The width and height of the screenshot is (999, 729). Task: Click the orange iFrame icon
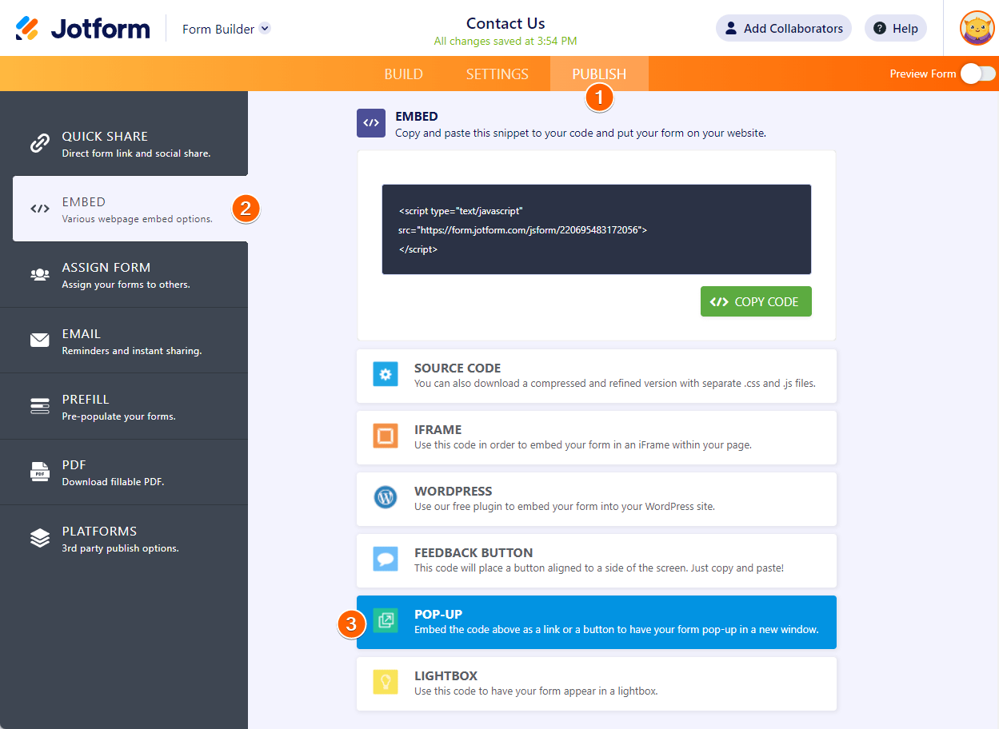click(x=386, y=436)
